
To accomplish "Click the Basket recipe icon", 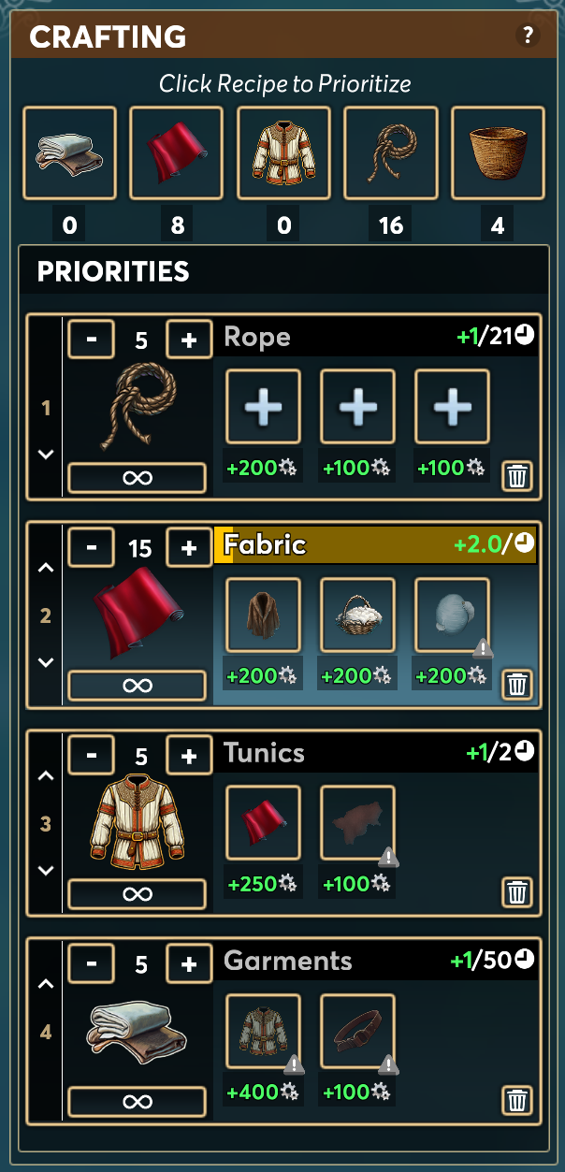I will [498, 152].
